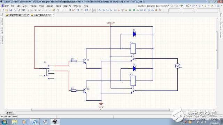Select the Place Wire tool icon

point(100,10)
